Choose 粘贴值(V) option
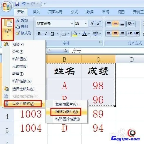Viewport: 144px width, 144px height. click(x=24, y=59)
